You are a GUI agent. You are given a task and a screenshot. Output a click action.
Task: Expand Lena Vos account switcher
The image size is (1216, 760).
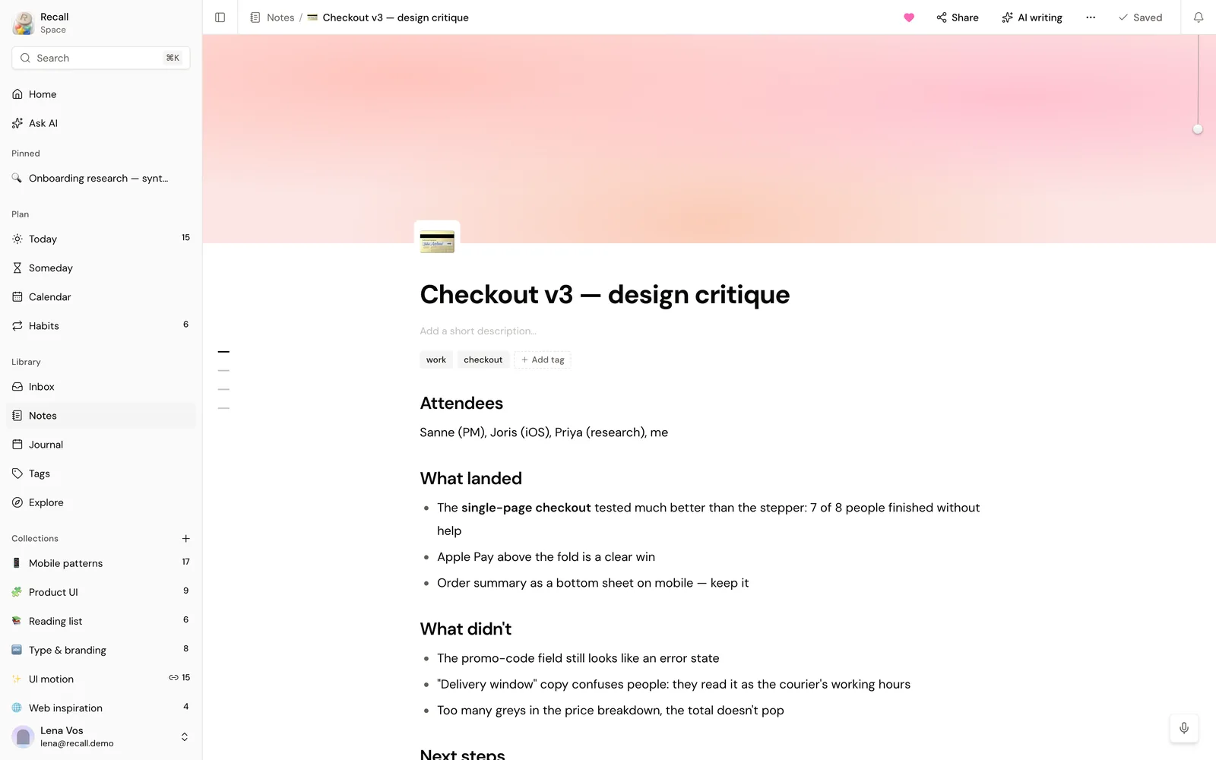184,737
